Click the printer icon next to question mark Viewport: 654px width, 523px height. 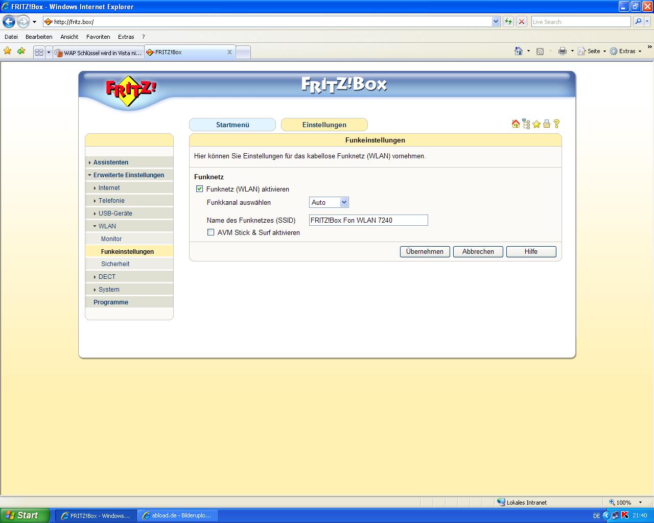coord(547,124)
